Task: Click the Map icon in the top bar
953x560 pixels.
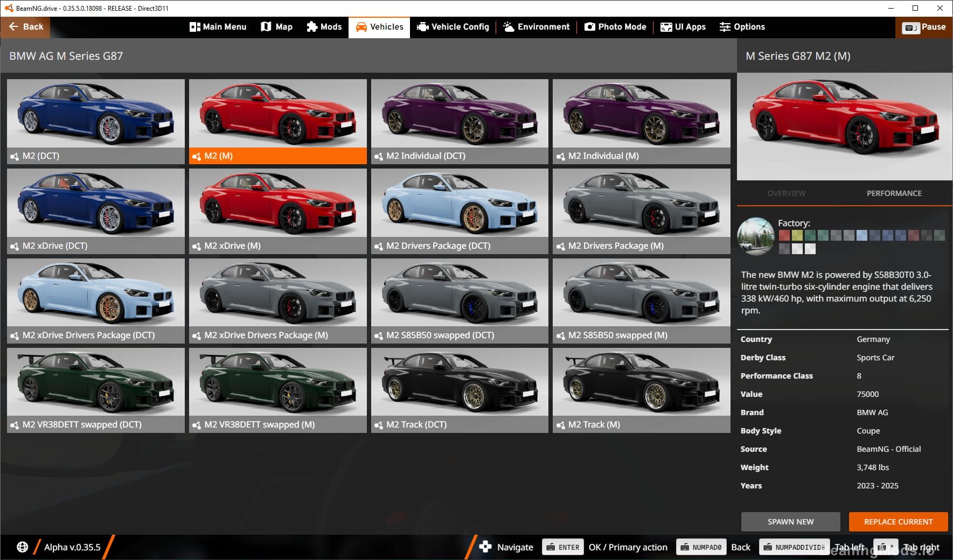Action: click(266, 27)
